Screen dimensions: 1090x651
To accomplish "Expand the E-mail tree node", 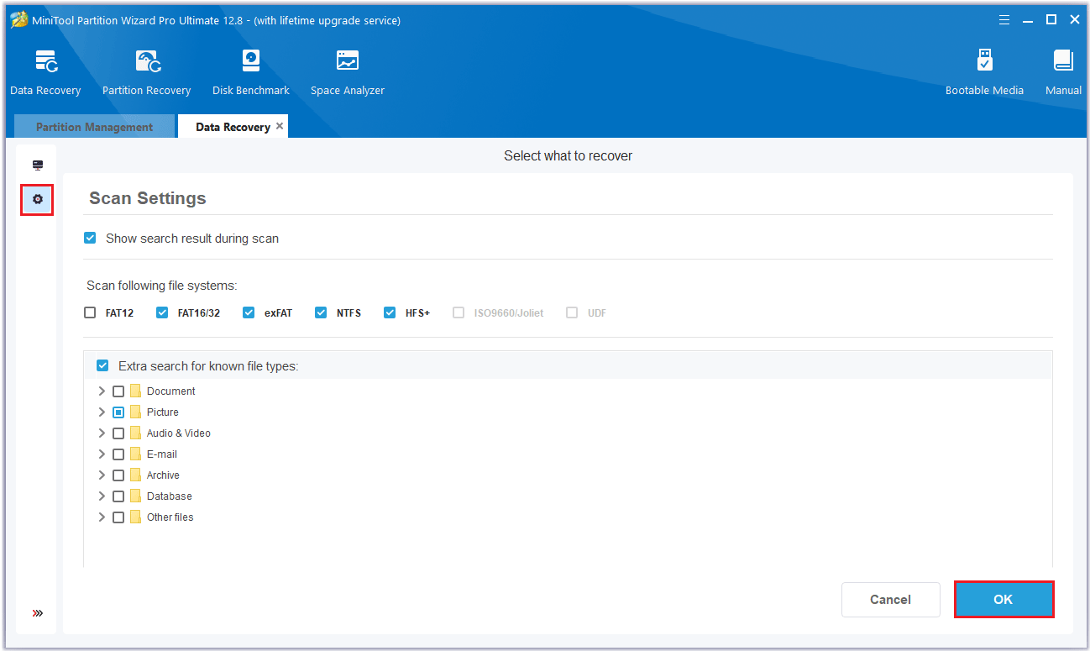I will (102, 454).
